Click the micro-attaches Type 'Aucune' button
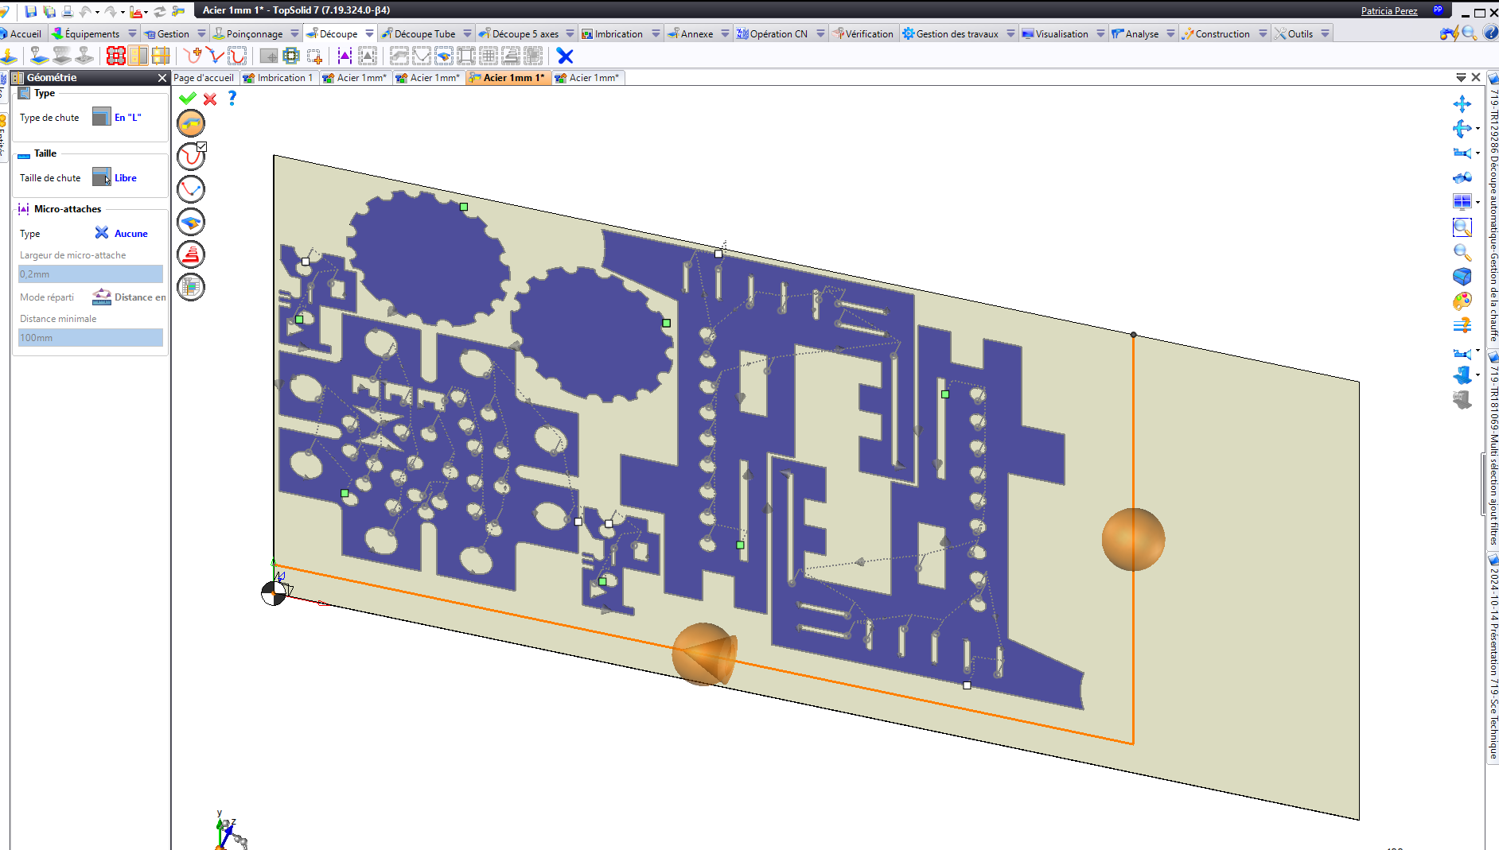This screenshot has height=850, width=1499. click(122, 233)
